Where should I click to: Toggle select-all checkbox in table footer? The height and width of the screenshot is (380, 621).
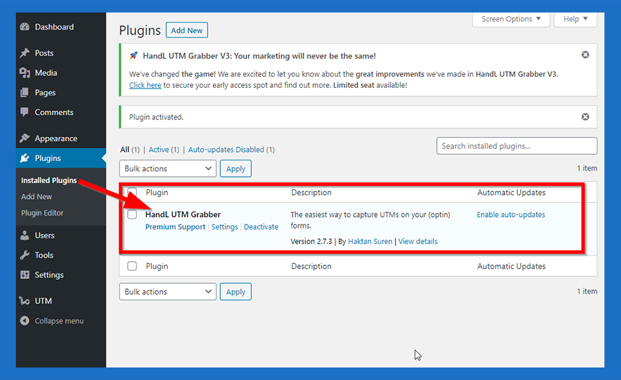[132, 266]
